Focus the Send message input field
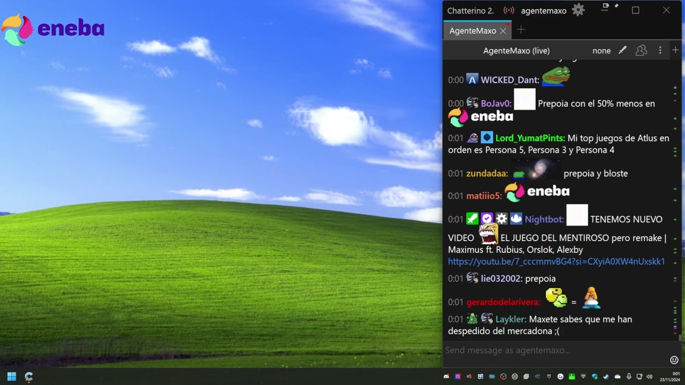 point(557,350)
